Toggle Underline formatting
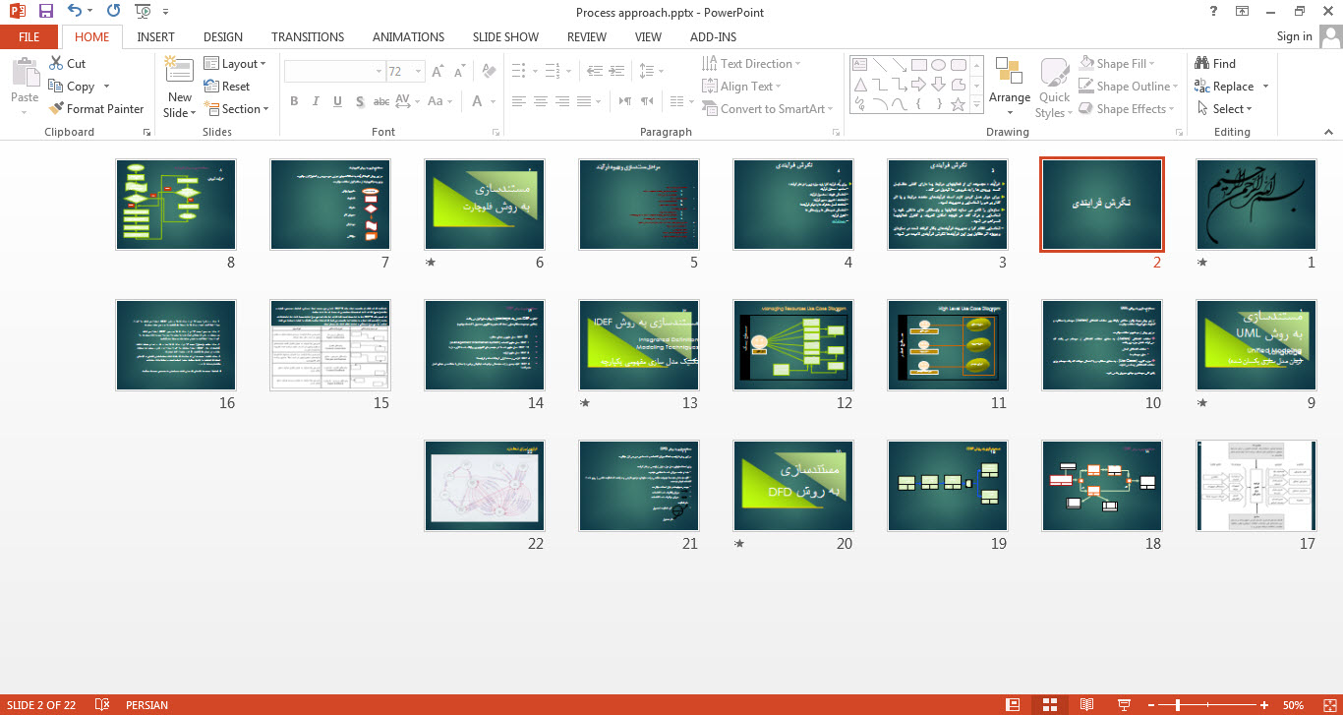This screenshot has height=715, width=1343. [337, 101]
